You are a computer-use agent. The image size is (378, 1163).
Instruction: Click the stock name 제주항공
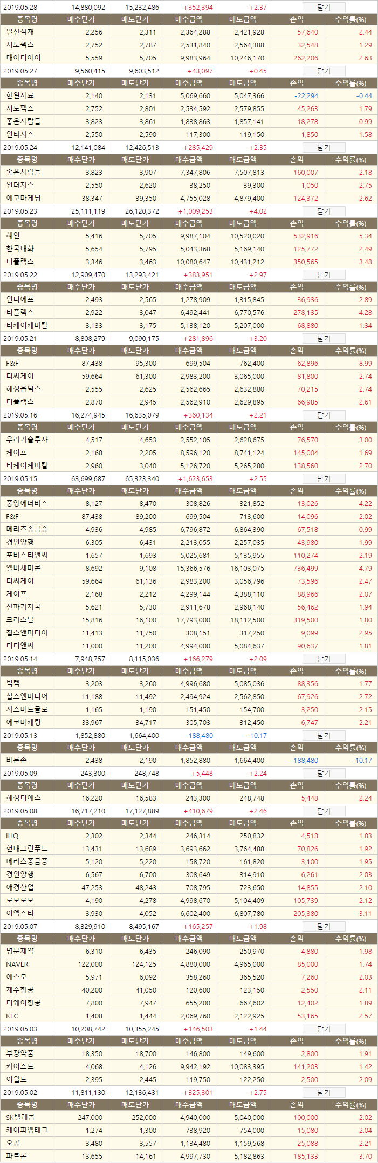[20, 990]
